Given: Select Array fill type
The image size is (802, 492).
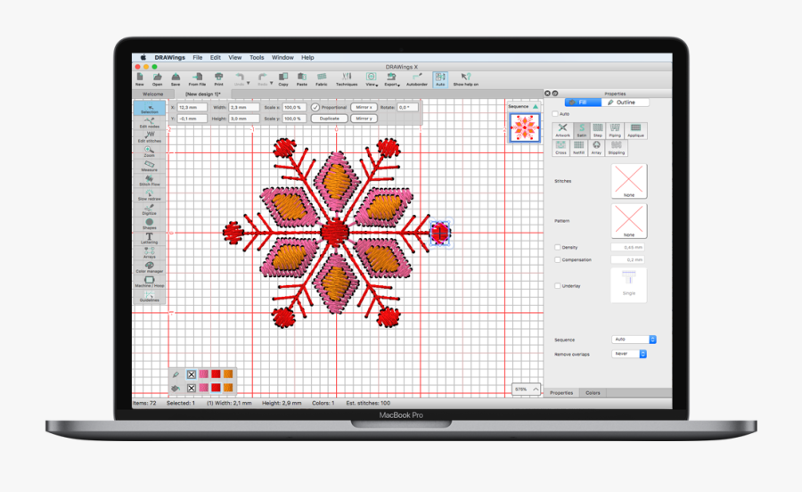Looking at the screenshot, I should click(x=596, y=148).
